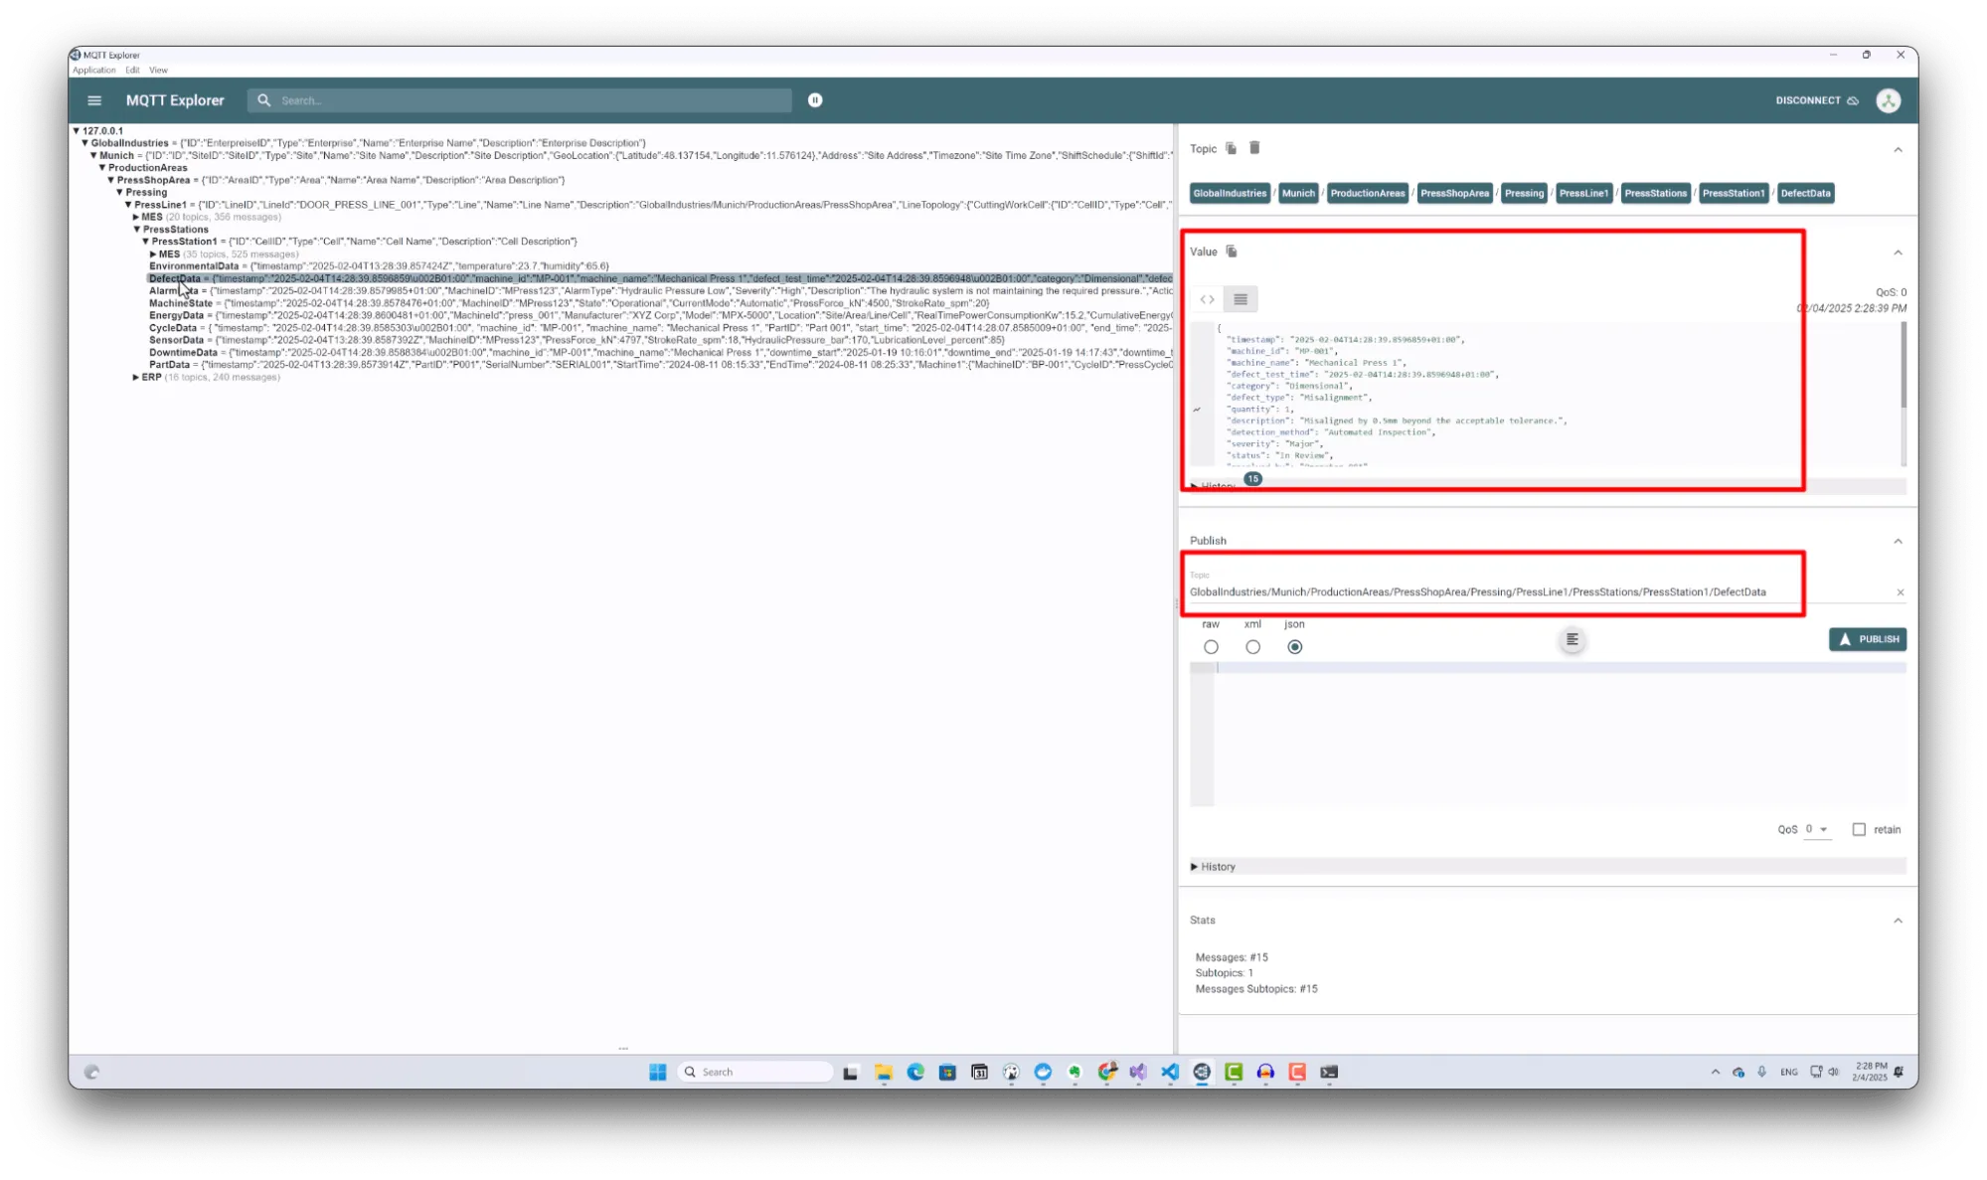Select the xml payload format radio
The height and width of the screenshot is (1180, 1987).
1252,647
